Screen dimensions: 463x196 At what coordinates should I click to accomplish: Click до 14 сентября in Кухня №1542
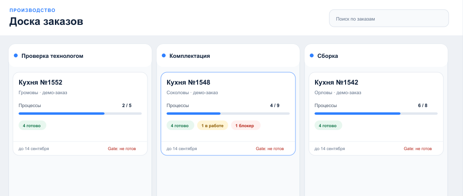pos(329,149)
